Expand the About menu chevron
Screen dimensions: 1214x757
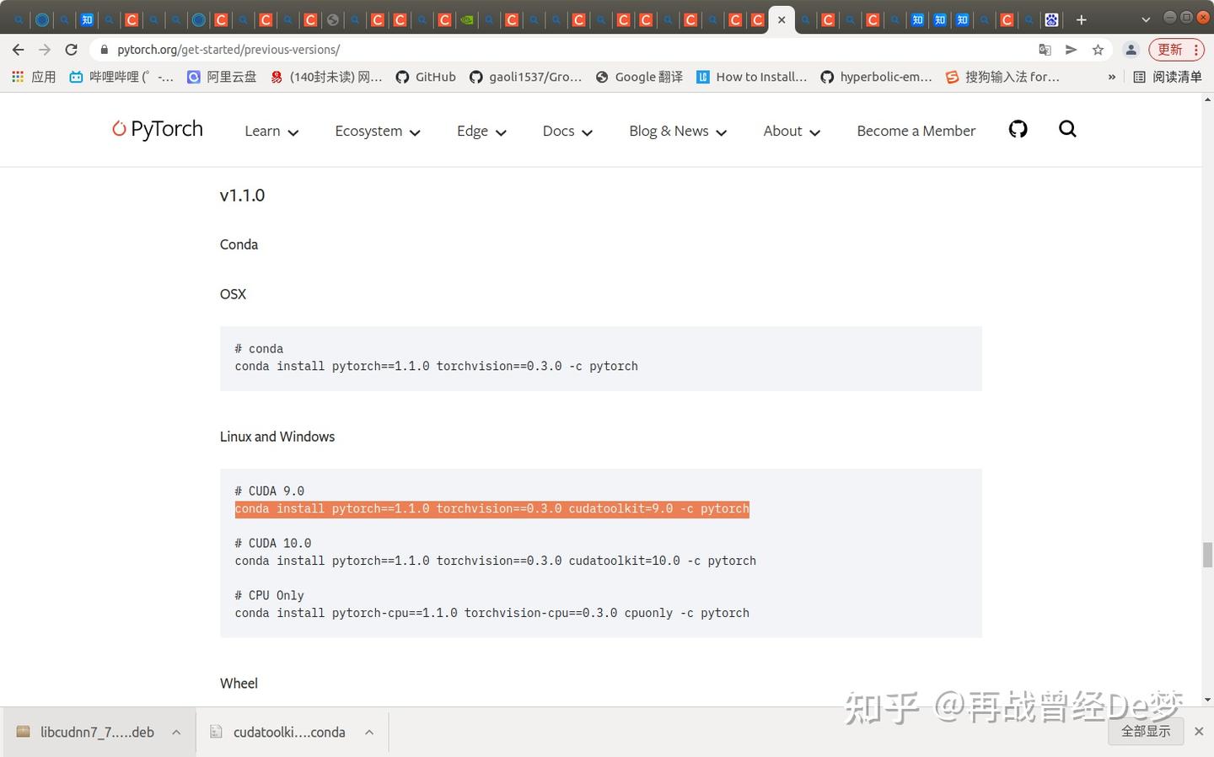pyautogui.click(x=814, y=132)
